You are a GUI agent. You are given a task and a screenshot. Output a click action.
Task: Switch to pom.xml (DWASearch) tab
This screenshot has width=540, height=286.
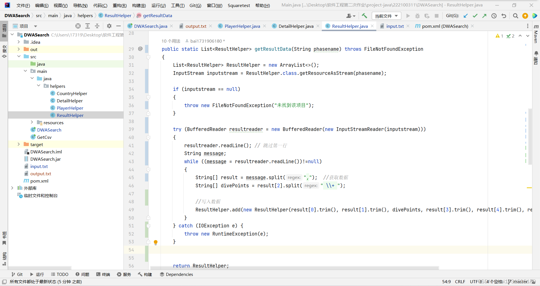pyautogui.click(x=445, y=26)
